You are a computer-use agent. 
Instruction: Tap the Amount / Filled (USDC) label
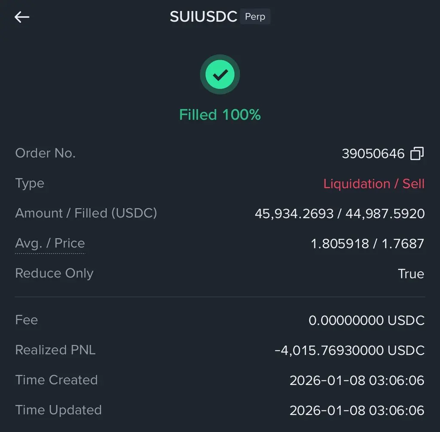tap(86, 213)
